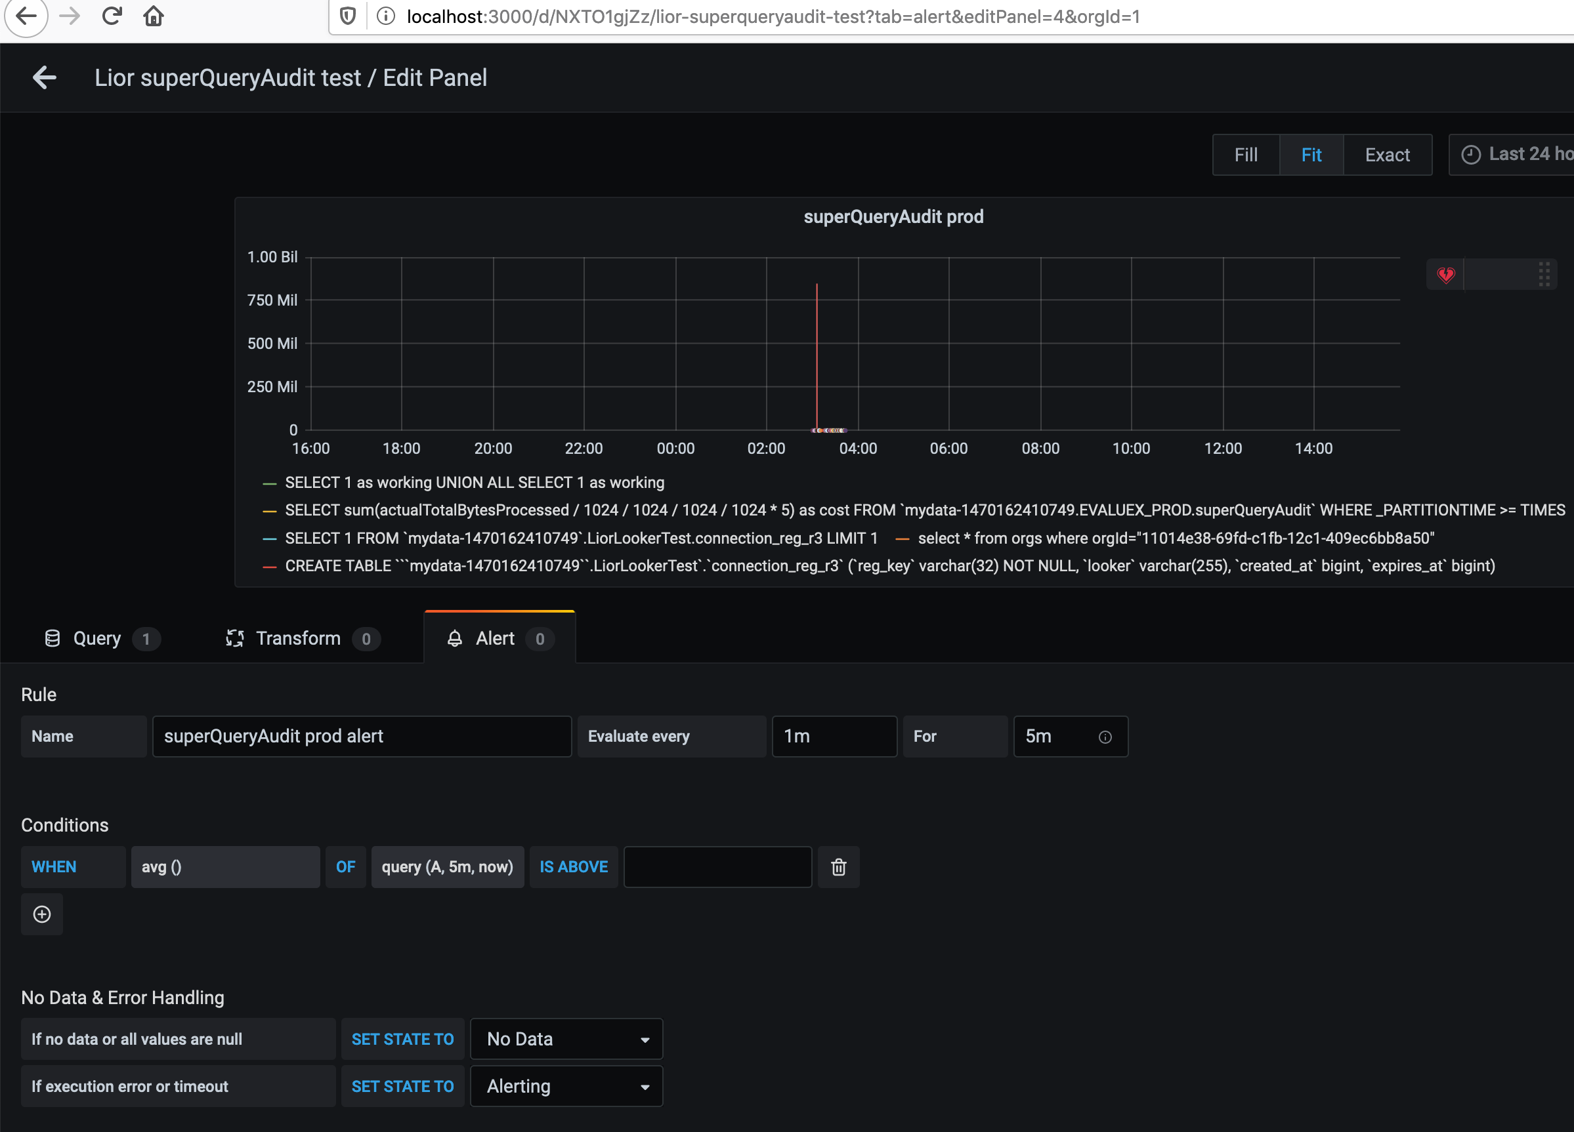The width and height of the screenshot is (1574, 1132).
Task: Switch to the Query tab
Action: tap(97, 638)
